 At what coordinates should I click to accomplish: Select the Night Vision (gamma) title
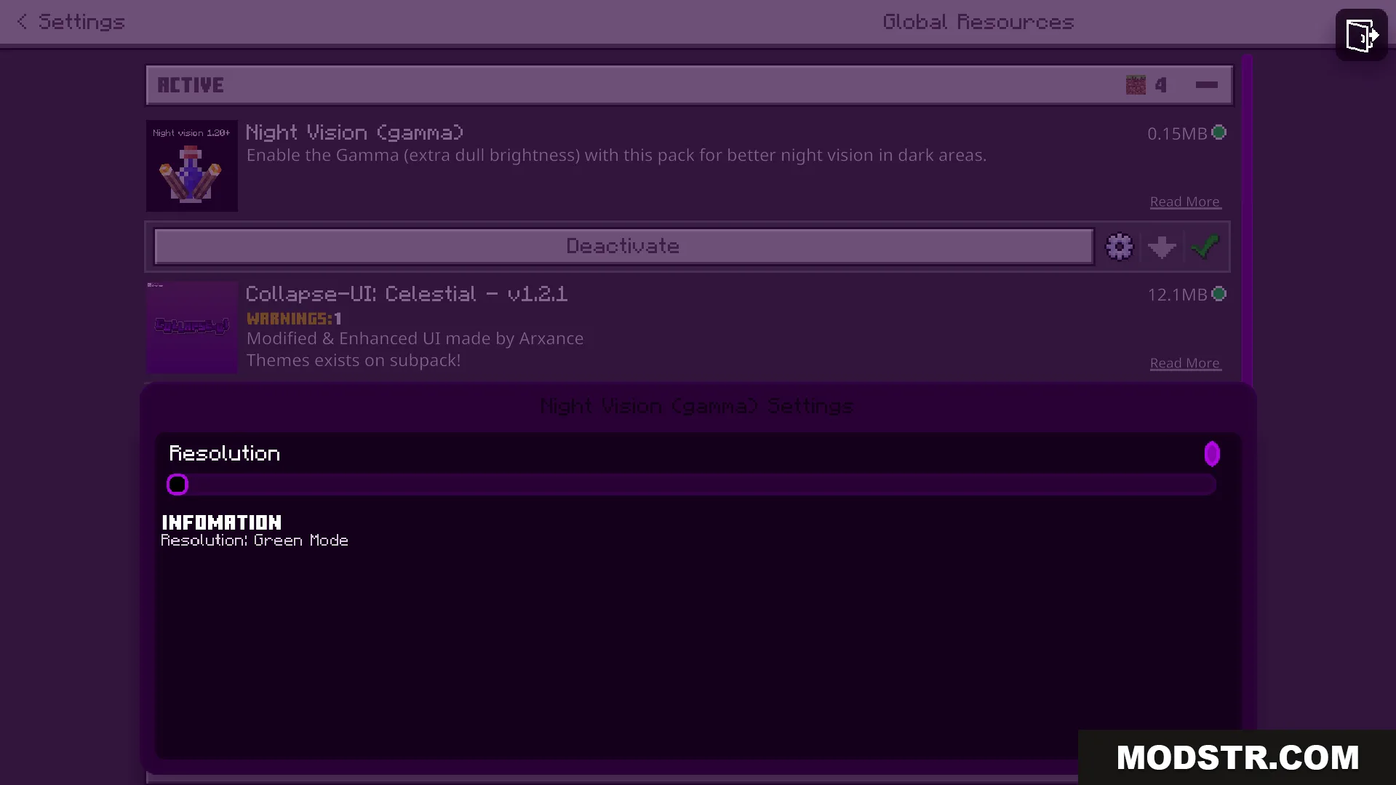354,132
